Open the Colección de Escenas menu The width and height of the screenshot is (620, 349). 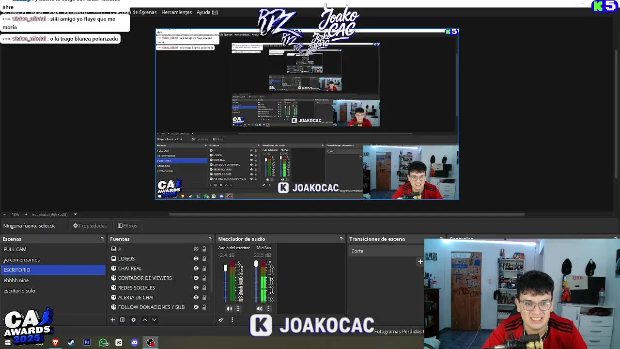(133, 12)
